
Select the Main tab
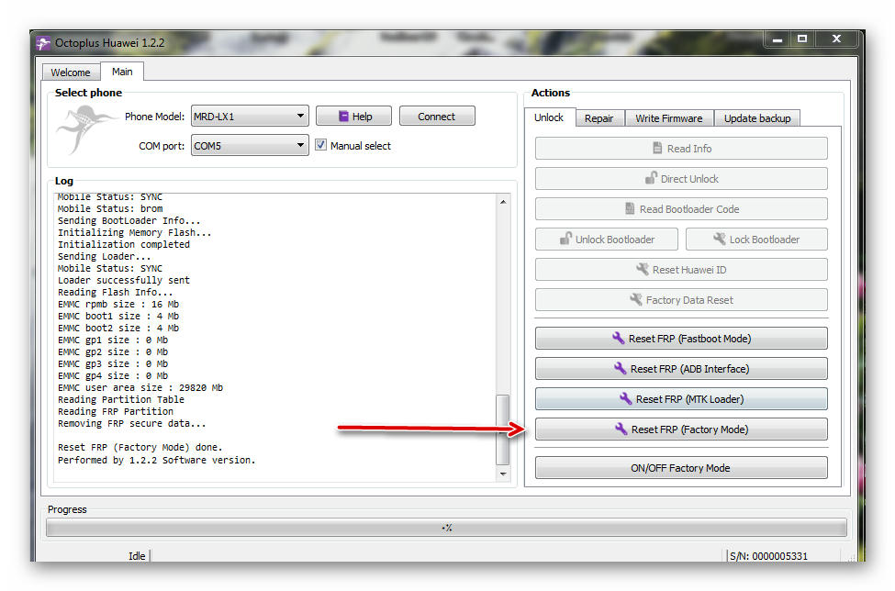[x=122, y=72]
